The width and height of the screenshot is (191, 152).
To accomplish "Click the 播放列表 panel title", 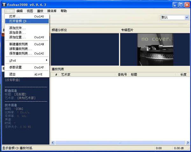I will click(58, 69).
